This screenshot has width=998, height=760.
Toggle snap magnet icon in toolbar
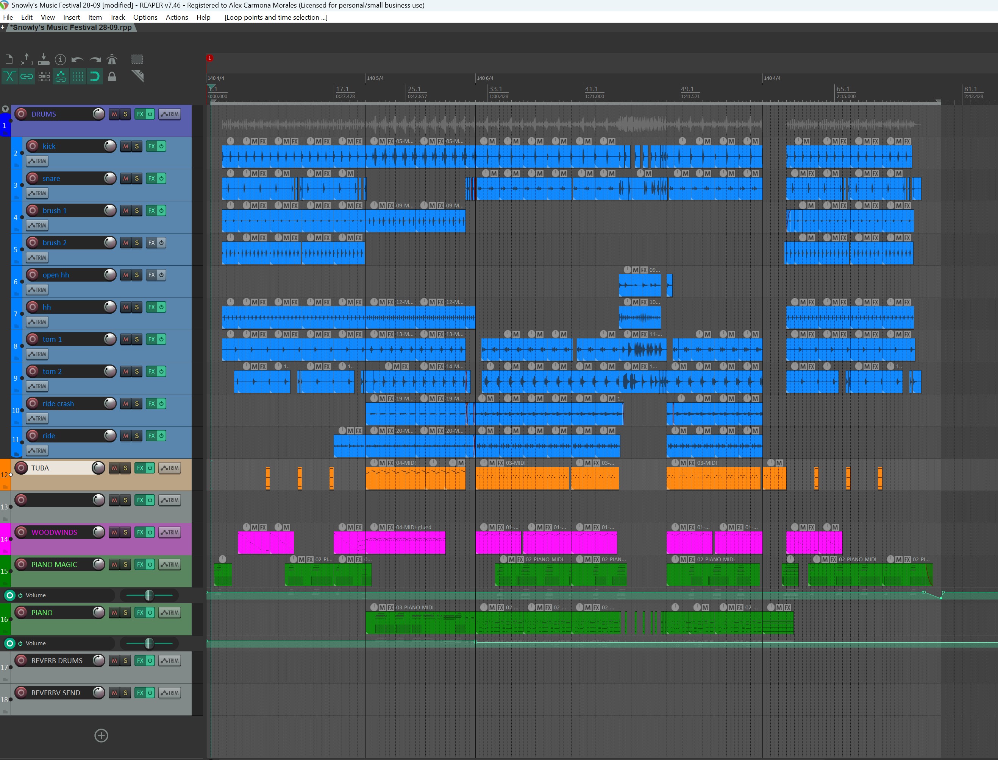coord(95,76)
